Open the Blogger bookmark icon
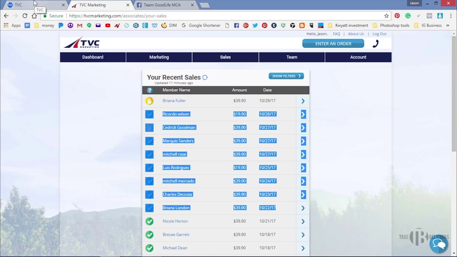Screen dimensions: 457x257 click(x=302, y=25)
